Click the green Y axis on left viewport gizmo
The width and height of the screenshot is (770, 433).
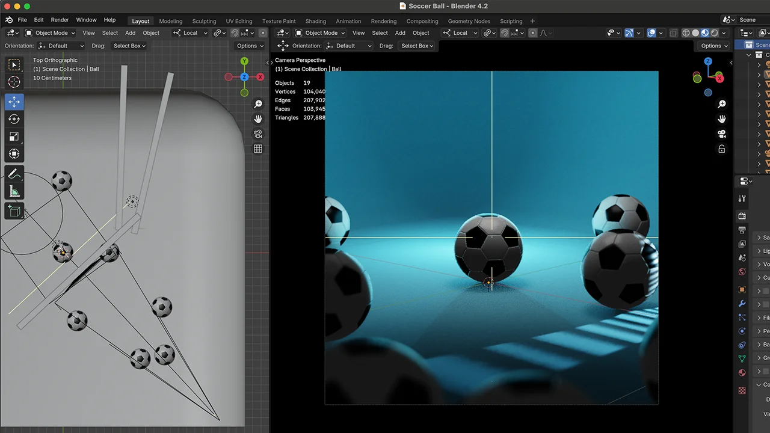[x=244, y=61]
